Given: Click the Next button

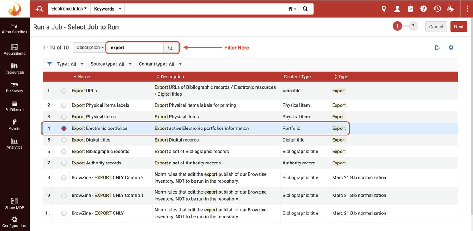Looking at the screenshot, I should (x=459, y=27).
